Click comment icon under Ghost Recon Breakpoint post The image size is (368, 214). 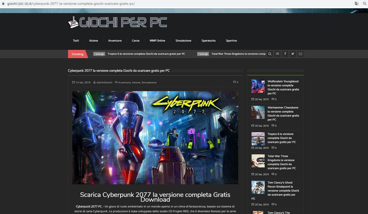click(273, 204)
